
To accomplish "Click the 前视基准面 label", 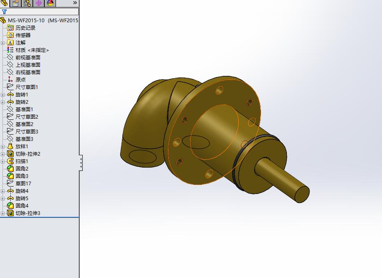I will pyautogui.click(x=28, y=58).
